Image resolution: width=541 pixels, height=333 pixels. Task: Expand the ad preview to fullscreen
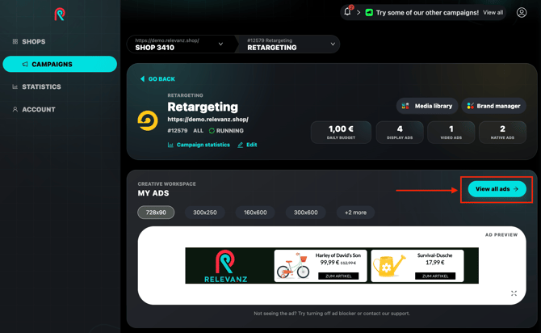tap(514, 293)
